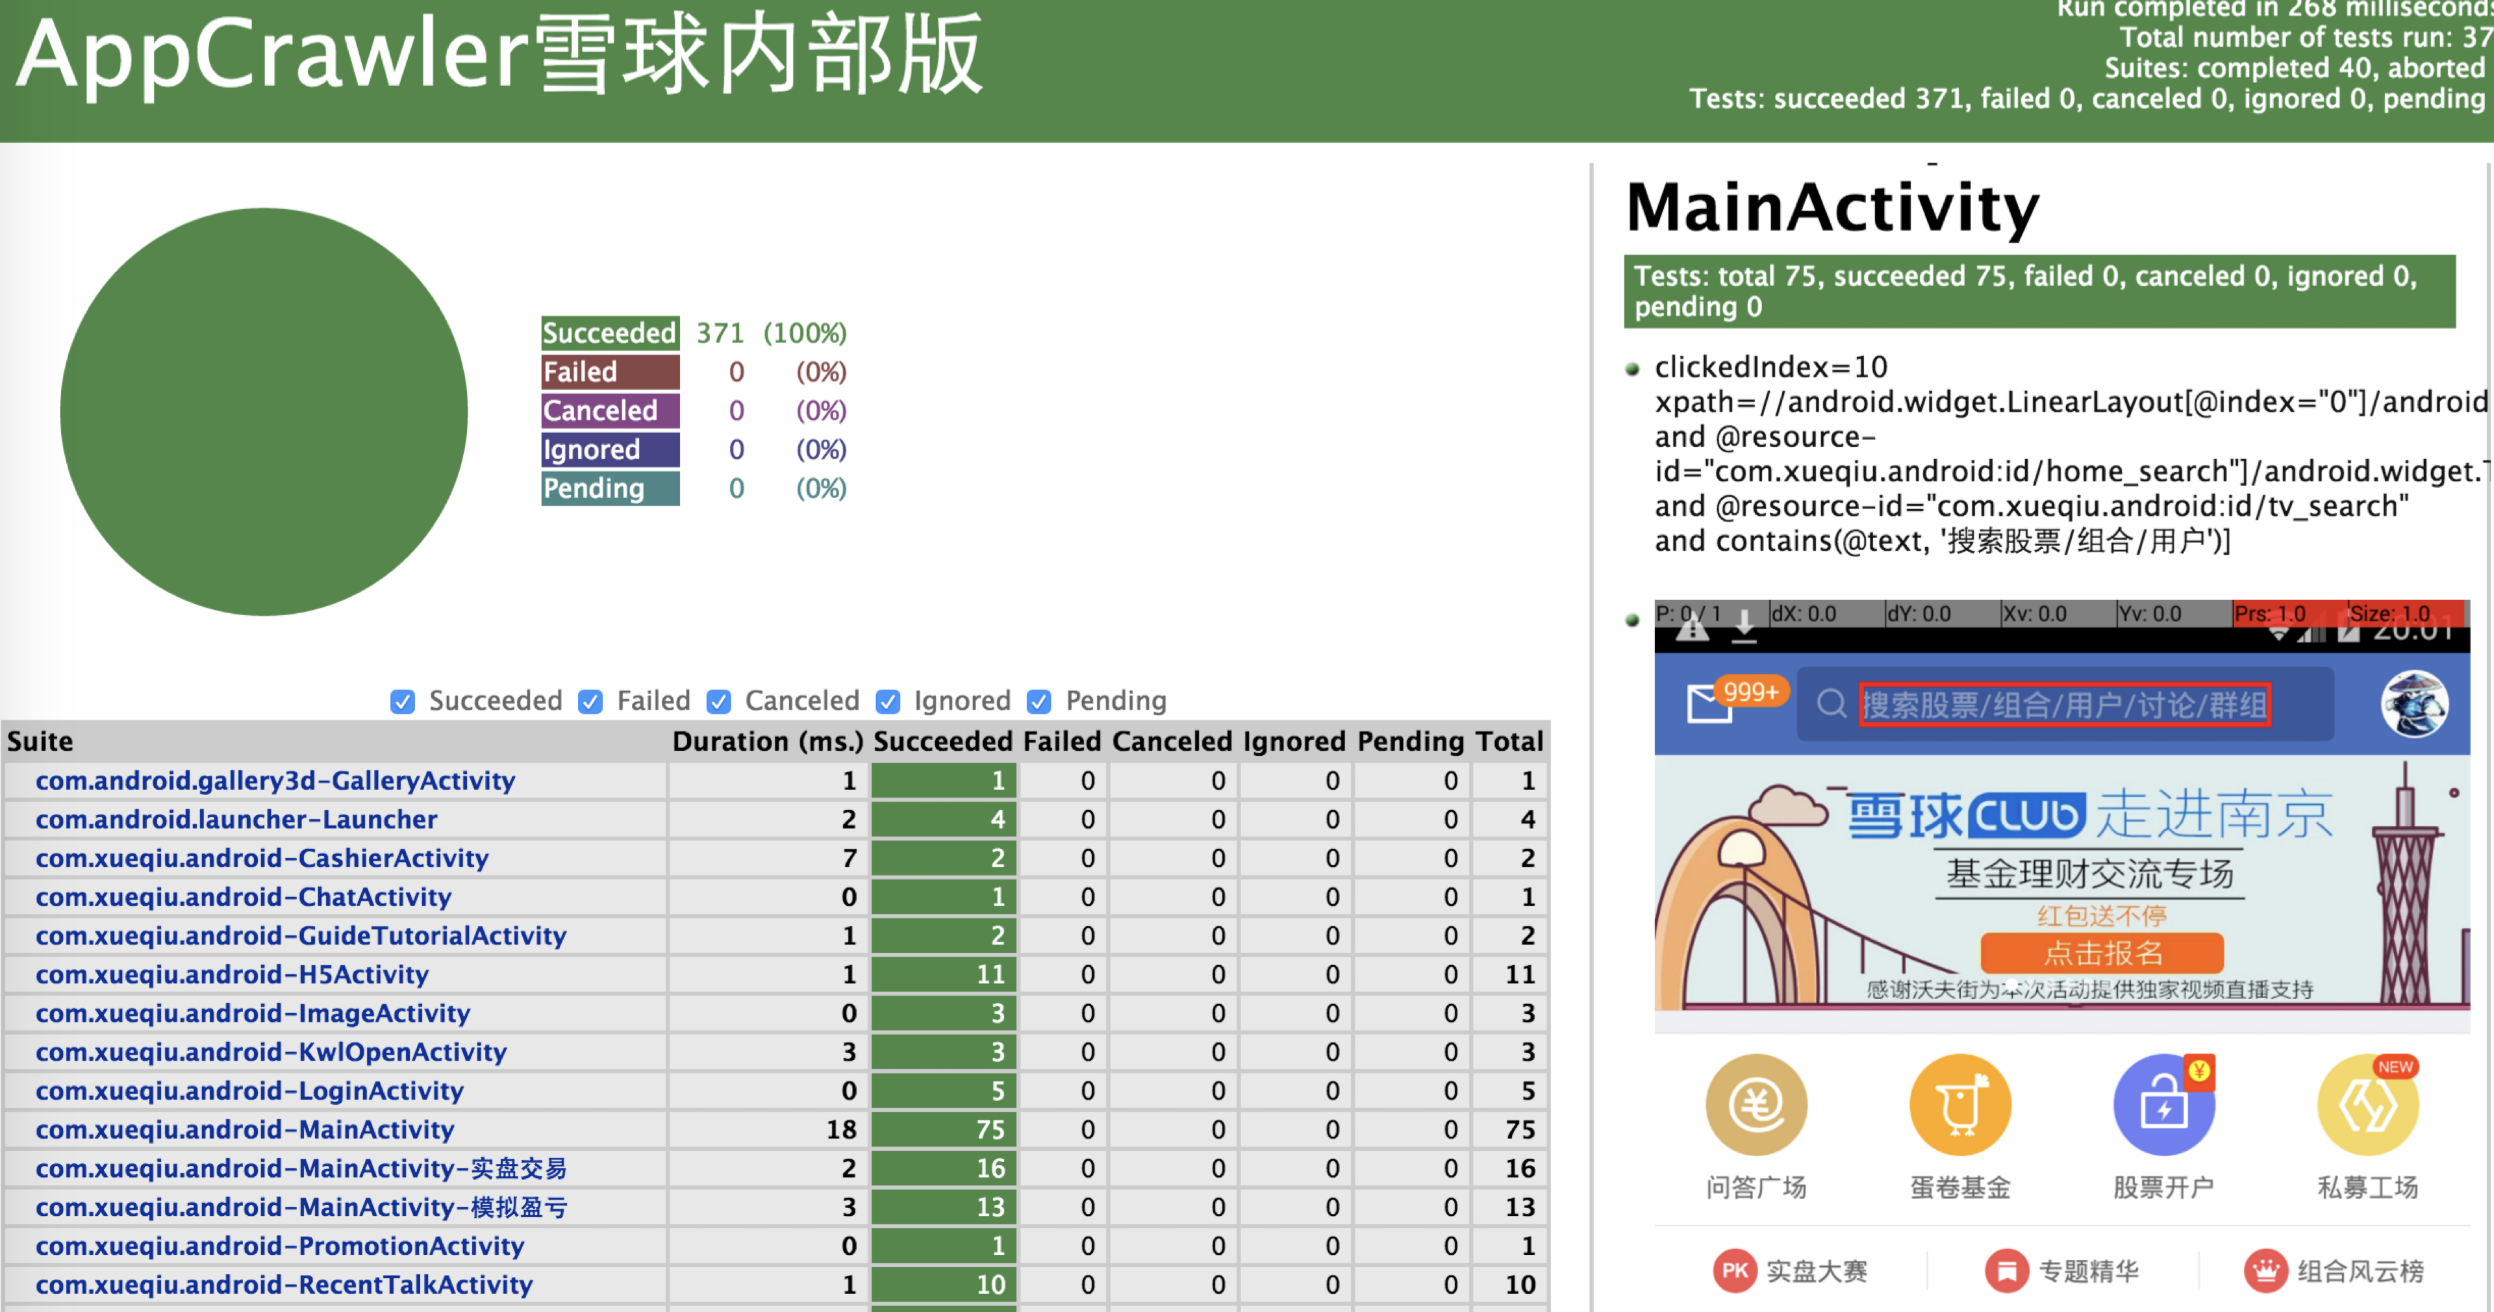
Task: Click the Succeeded column header in table
Action: click(943, 740)
